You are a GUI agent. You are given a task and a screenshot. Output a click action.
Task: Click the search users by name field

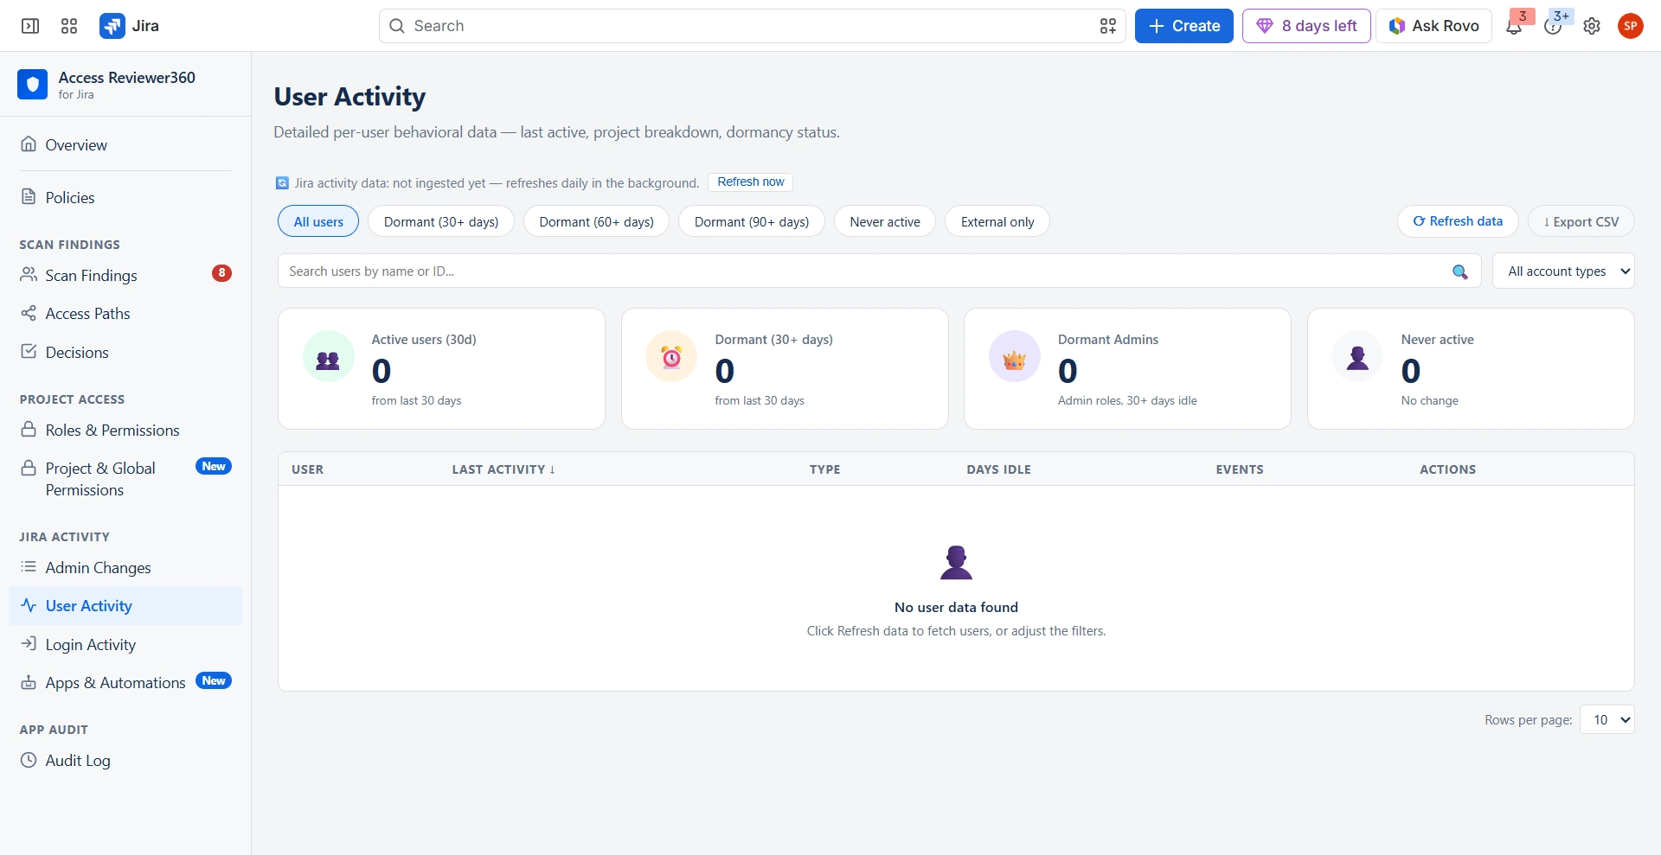tap(879, 271)
